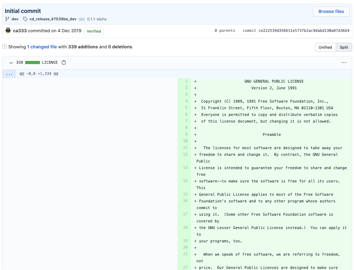Click the '@@ -0,0 +1,339 @@' hunk header
The width and height of the screenshot is (354, 270).
pos(39,74)
